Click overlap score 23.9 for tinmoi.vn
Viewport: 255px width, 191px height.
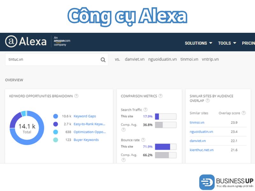point(234,123)
